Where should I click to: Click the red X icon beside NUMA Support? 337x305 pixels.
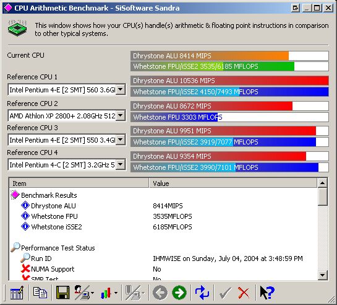[25, 268]
